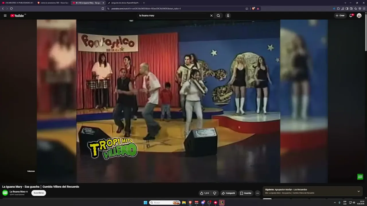The image size is (367, 206).
Task: Open Brave Leo AI sparkle icon
Action: tap(356, 9)
